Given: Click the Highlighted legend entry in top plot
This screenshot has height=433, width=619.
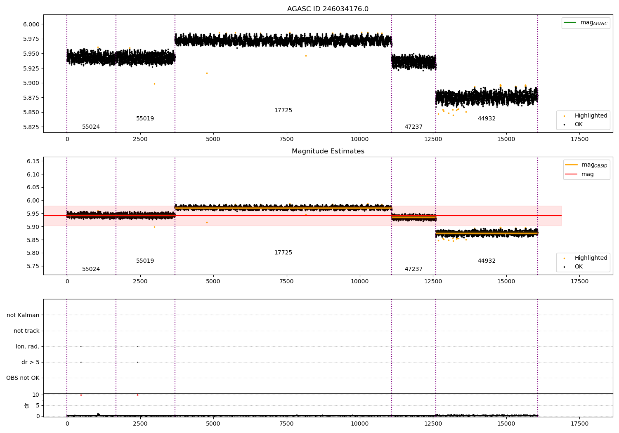Looking at the screenshot, I should coord(591,116).
